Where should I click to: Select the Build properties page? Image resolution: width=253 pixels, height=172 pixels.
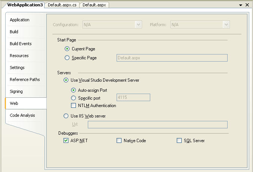(x=25, y=32)
